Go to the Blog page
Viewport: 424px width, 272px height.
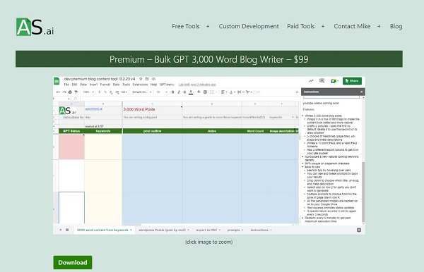point(396,26)
